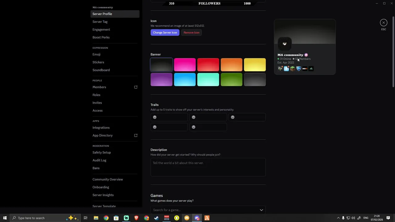Viewport: 395px width, 222px height.
Task: Click Remove Icon button
Action: (x=191, y=32)
